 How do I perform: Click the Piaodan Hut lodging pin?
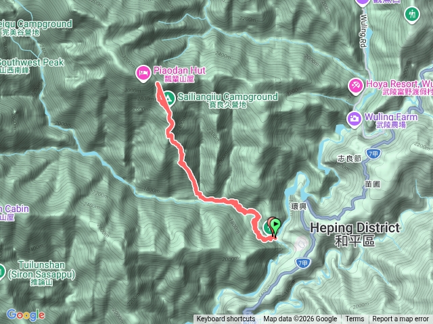click(143, 73)
